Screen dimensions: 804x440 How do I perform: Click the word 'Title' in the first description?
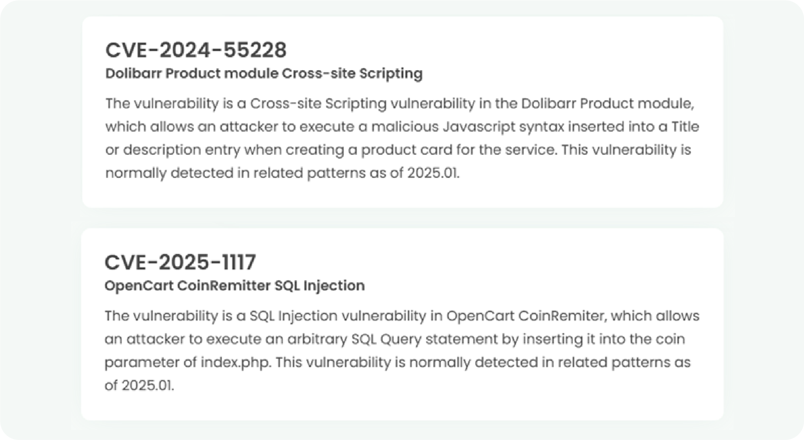[685, 127]
